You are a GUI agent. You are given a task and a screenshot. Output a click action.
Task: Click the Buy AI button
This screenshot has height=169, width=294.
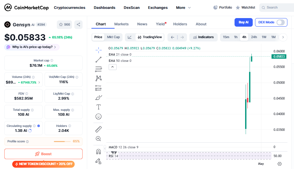(x=243, y=22)
